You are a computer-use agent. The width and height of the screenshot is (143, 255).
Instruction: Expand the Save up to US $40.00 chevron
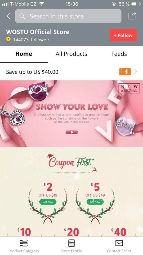point(135,72)
